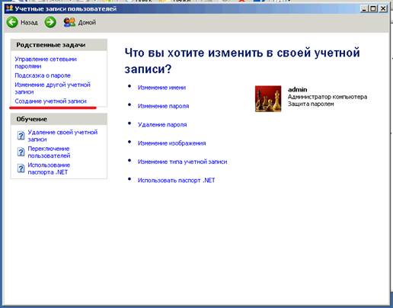Image resolution: width=393 pixels, height=308 pixels.
Task: Click the admin account name text
Action: point(298,89)
